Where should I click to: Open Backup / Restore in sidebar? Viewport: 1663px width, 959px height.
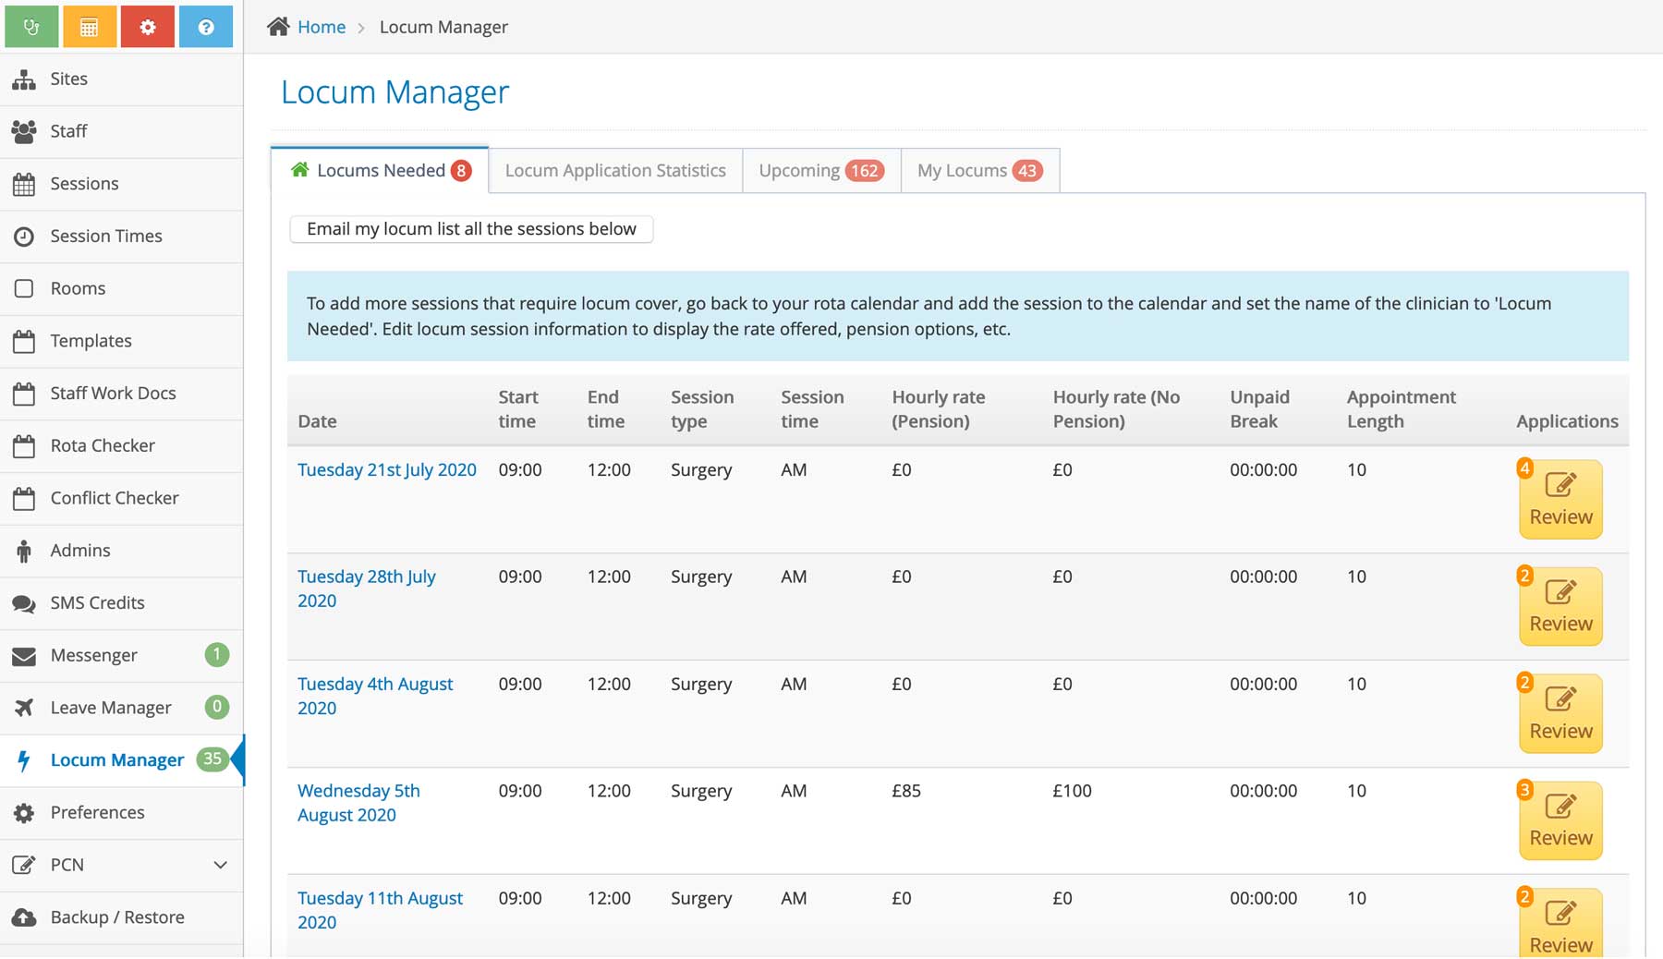coord(116,917)
